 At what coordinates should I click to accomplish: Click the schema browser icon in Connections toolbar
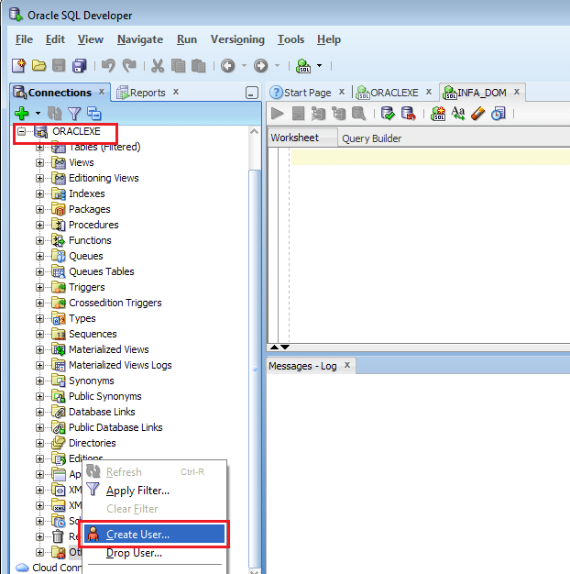pos(94,114)
